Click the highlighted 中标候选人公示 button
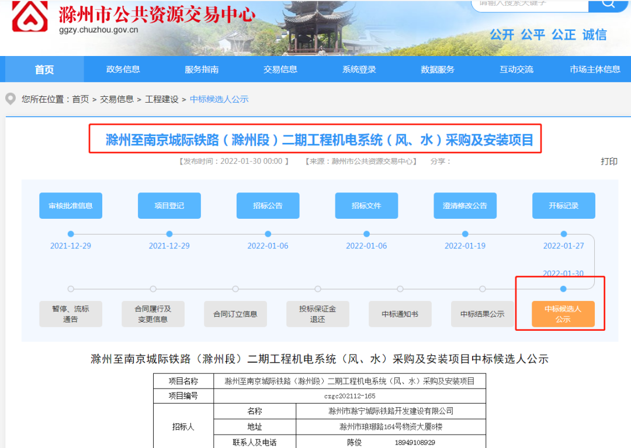Viewport: 631px width, 448px height. 563,314
